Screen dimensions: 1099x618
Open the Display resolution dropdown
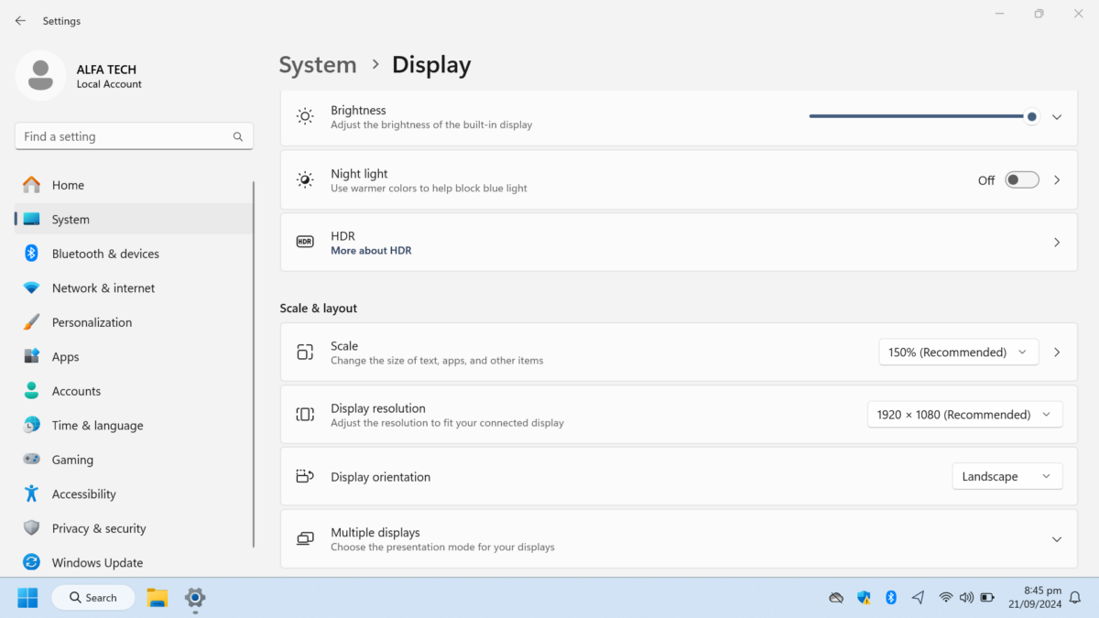point(965,414)
